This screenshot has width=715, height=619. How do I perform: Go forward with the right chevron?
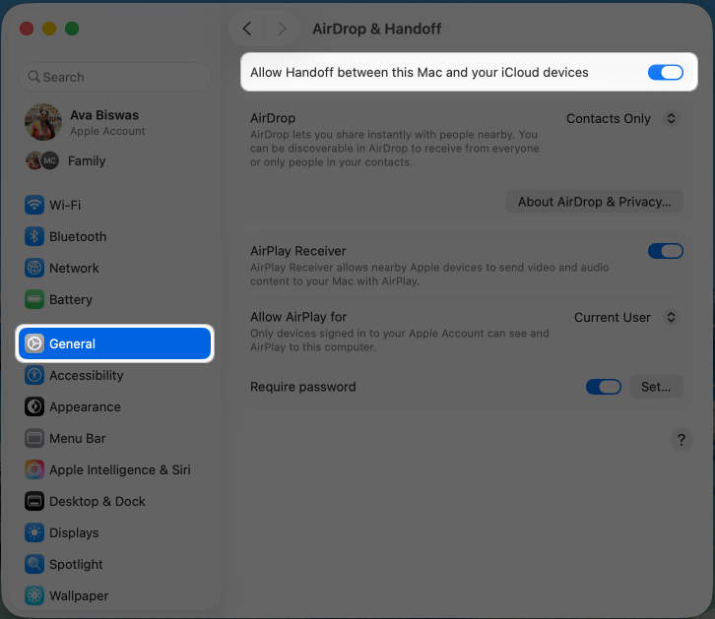click(282, 29)
